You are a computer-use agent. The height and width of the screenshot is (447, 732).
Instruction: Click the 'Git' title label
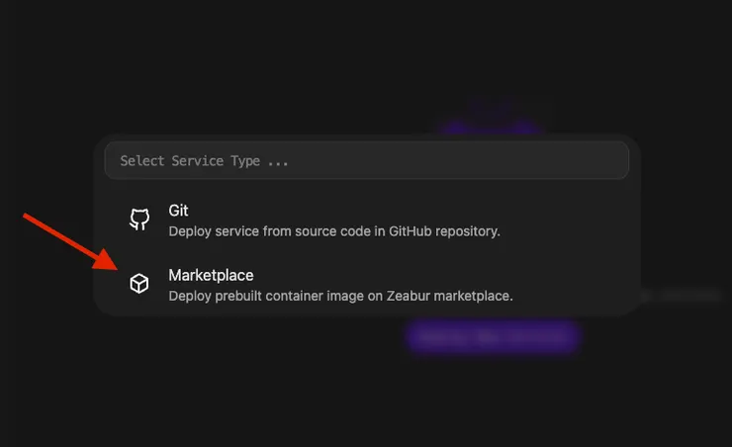(178, 211)
